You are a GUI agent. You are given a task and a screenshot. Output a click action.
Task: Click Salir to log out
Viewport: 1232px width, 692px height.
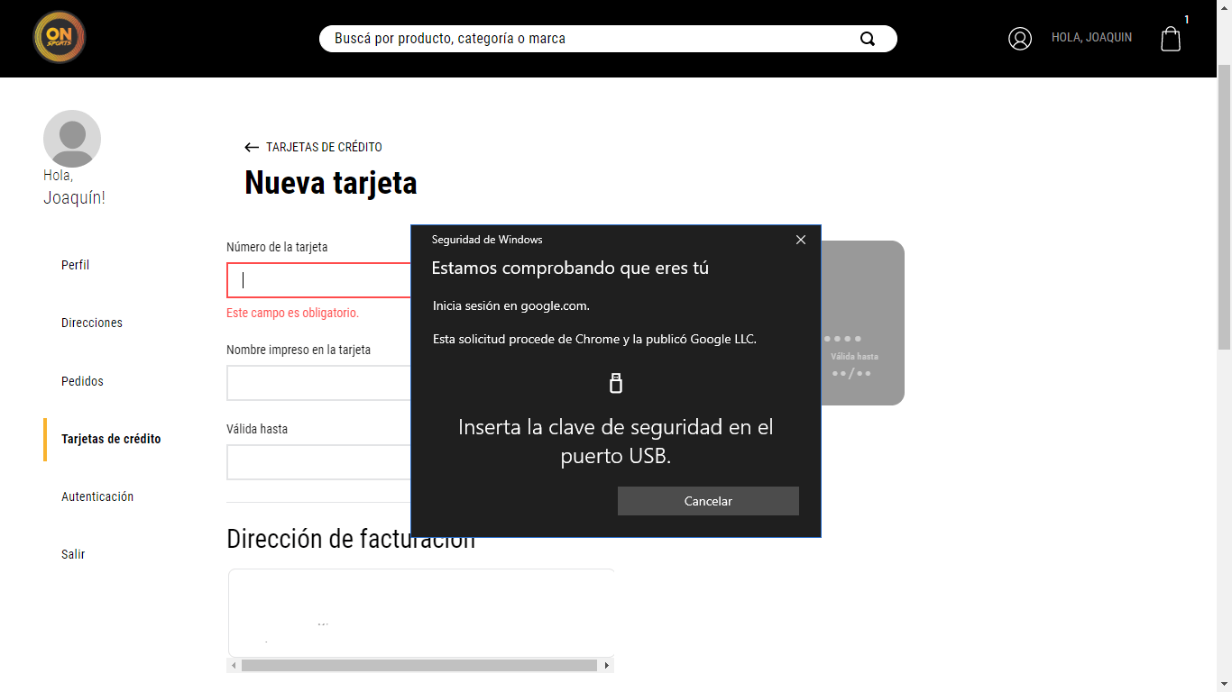click(73, 554)
